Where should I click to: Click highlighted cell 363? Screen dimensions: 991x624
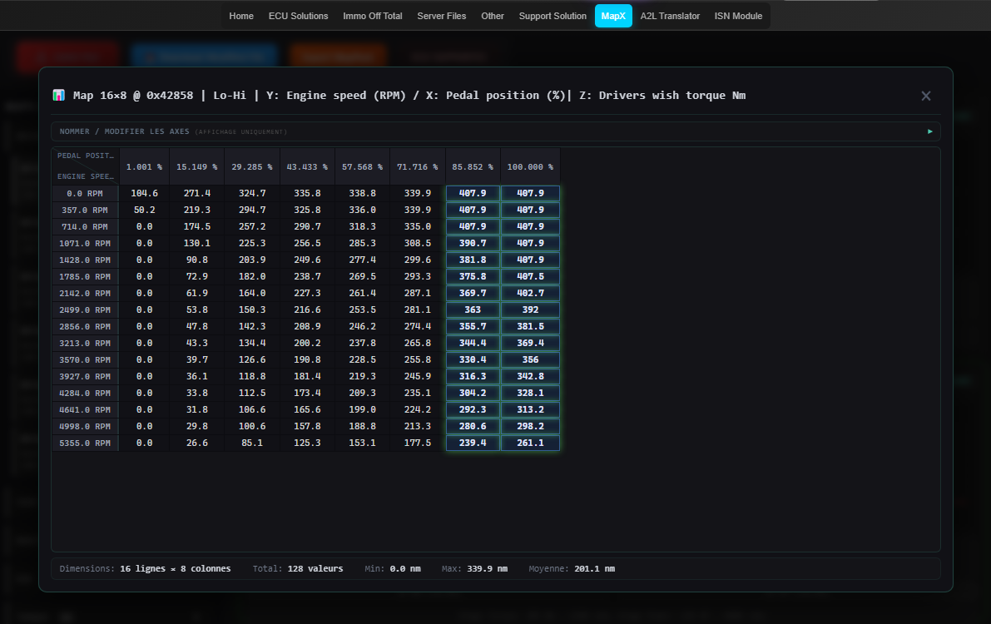[x=473, y=310]
